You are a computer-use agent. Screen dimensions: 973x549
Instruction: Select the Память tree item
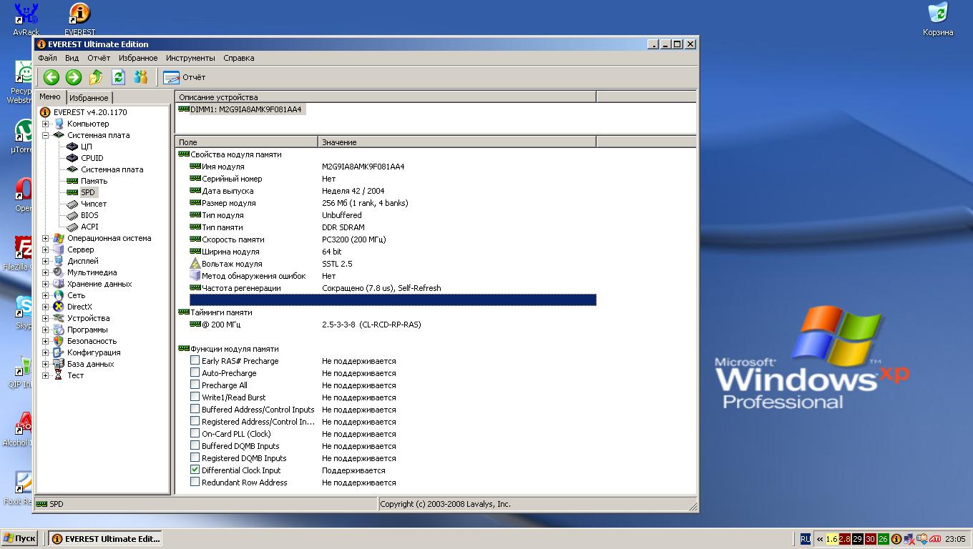[x=94, y=181]
